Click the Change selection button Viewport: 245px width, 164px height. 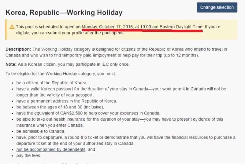[x=217, y=7]
